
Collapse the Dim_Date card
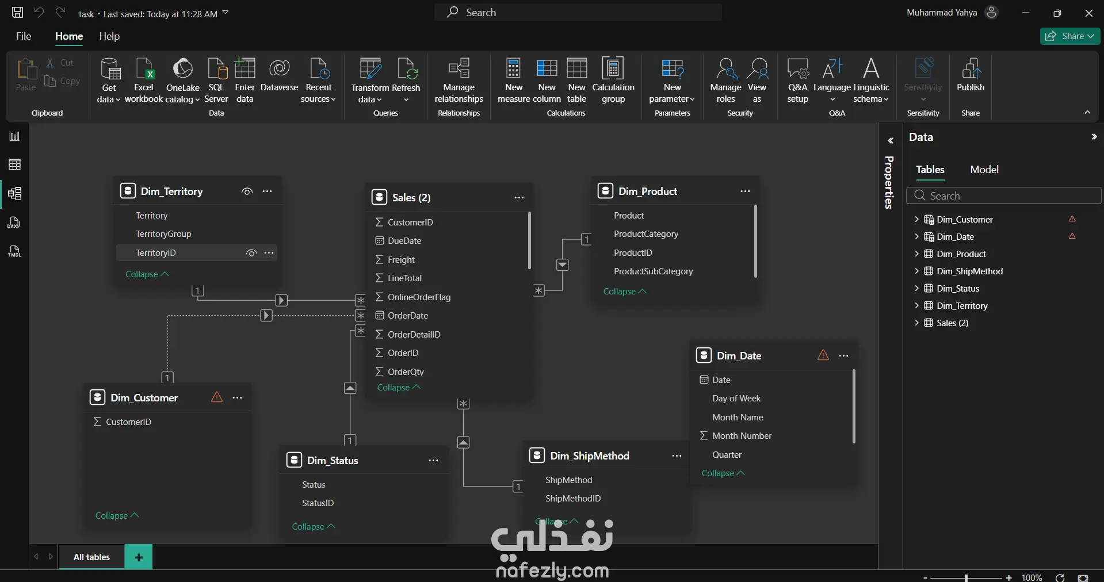(723, 473)
